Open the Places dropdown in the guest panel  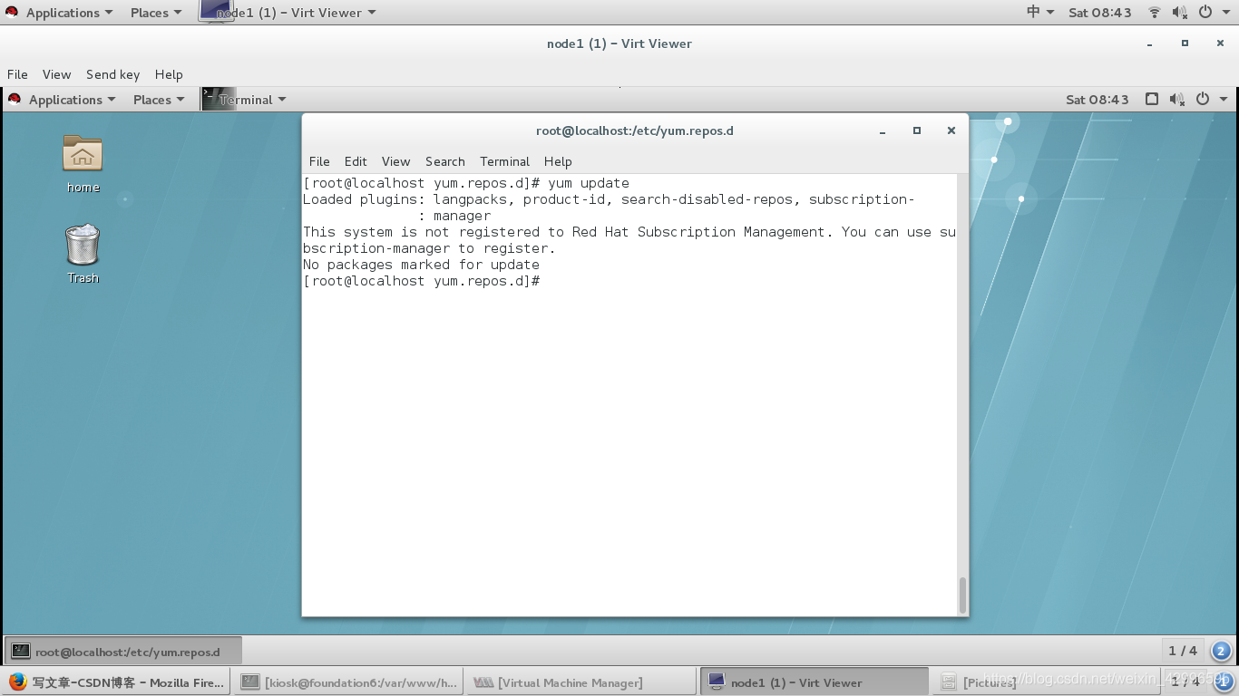pyautogui.click(x=154, y=100)
